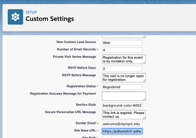Click into the RSVP Before Message text area

tap(123, 77)
